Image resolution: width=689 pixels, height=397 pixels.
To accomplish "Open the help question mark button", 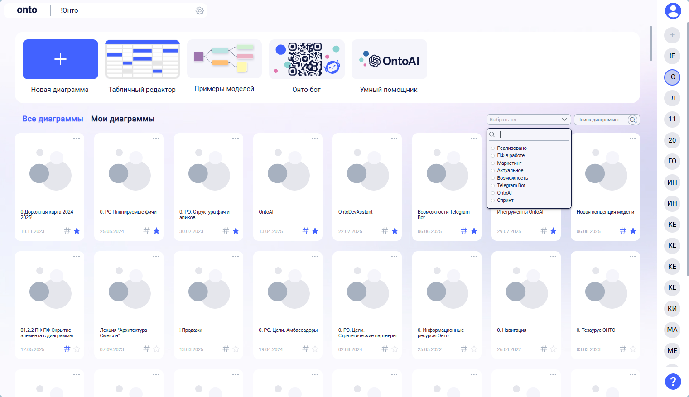I will click(673, 381).
